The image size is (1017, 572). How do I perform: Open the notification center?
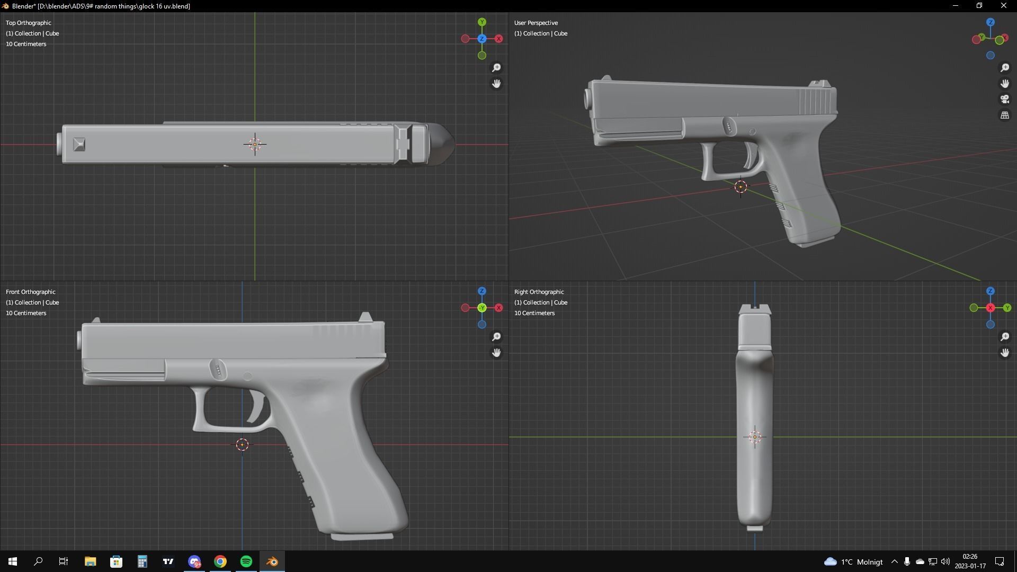[1000, 561]
